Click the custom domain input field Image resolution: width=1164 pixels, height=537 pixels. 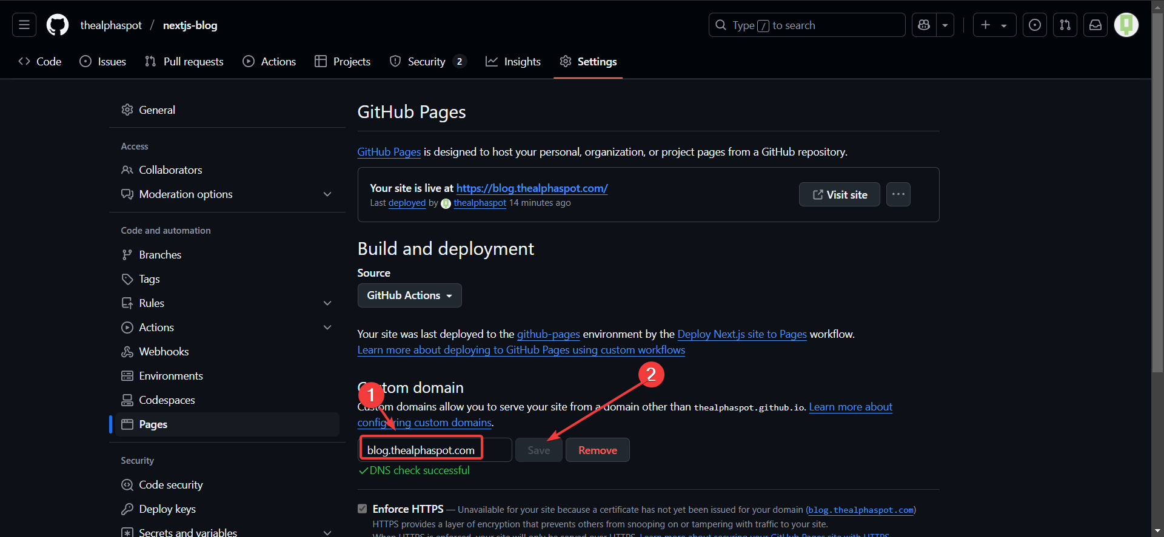point(435,450)
